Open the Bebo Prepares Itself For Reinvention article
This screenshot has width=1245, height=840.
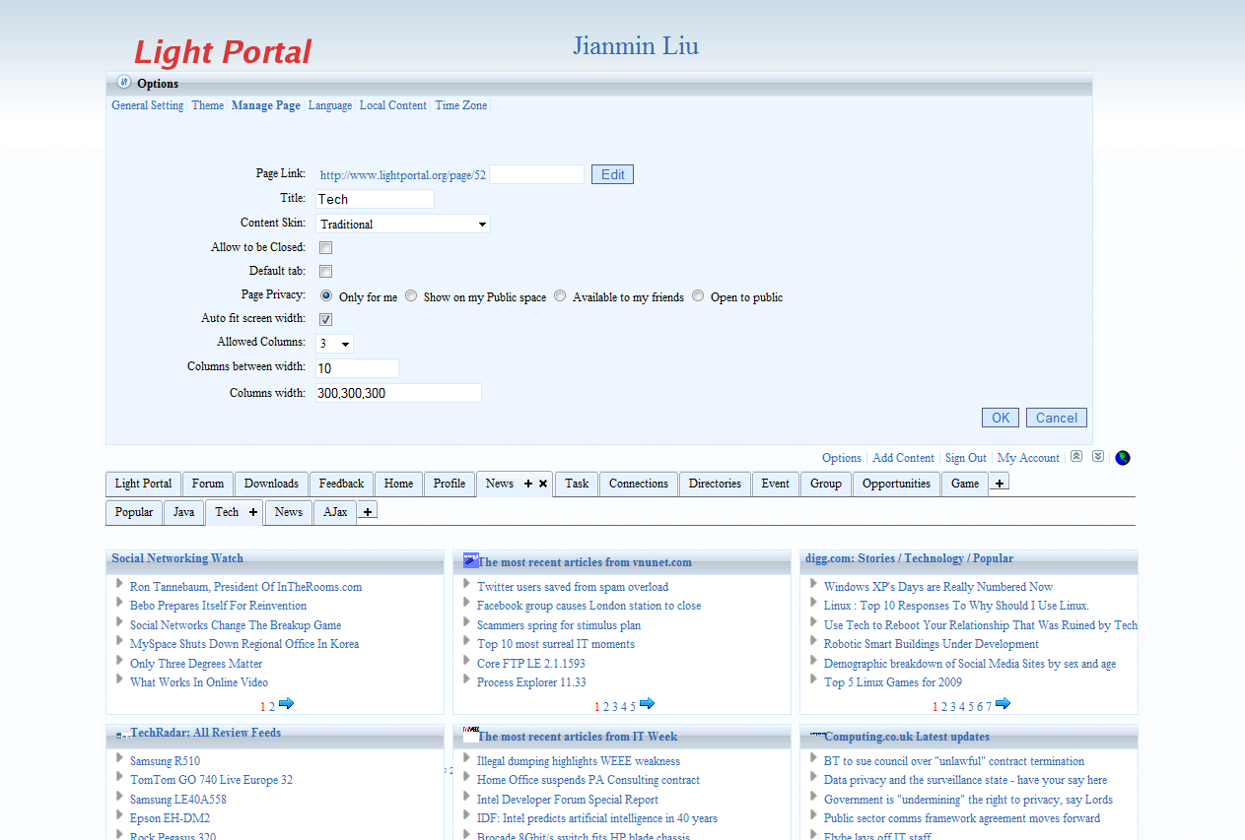(x=218, y=606)
